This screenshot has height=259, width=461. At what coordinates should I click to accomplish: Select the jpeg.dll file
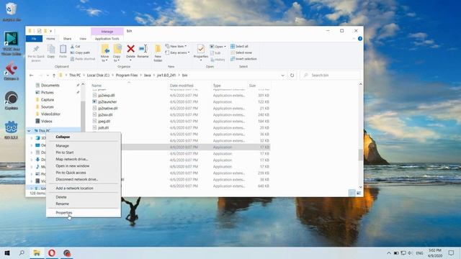coord(104,122)
